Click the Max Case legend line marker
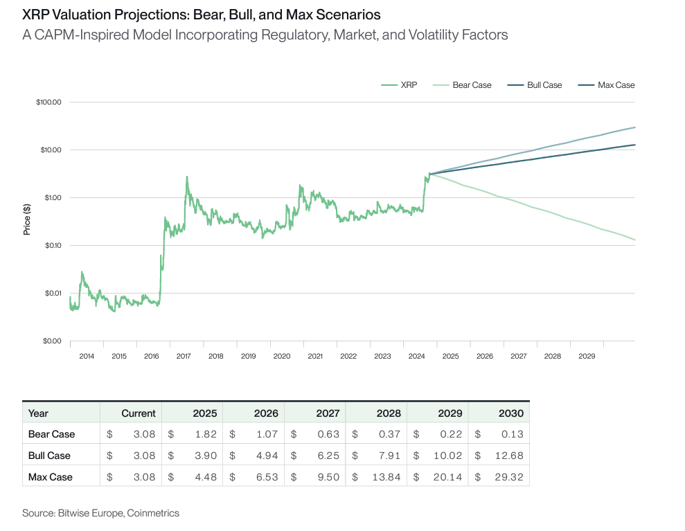The image size is (685, 531). 586,85
